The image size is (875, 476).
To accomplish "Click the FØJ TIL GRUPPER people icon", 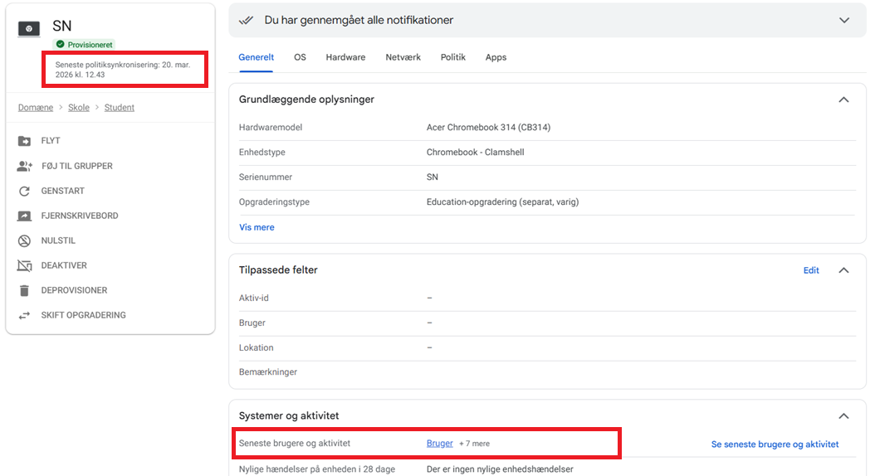I will [24, 166].
